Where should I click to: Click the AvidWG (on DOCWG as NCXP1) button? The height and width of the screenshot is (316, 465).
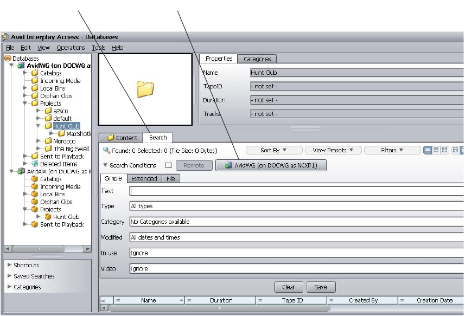(x=271, y=165)
